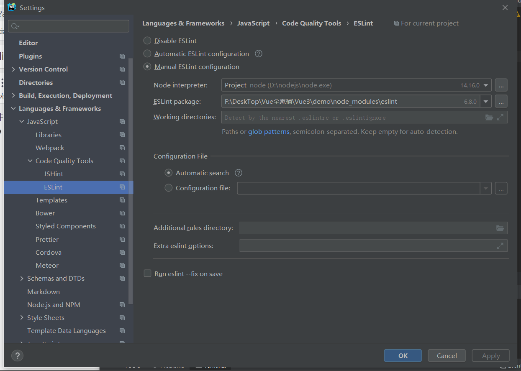
Task: Collapse Code Quality Tools node
Action: 30,161
